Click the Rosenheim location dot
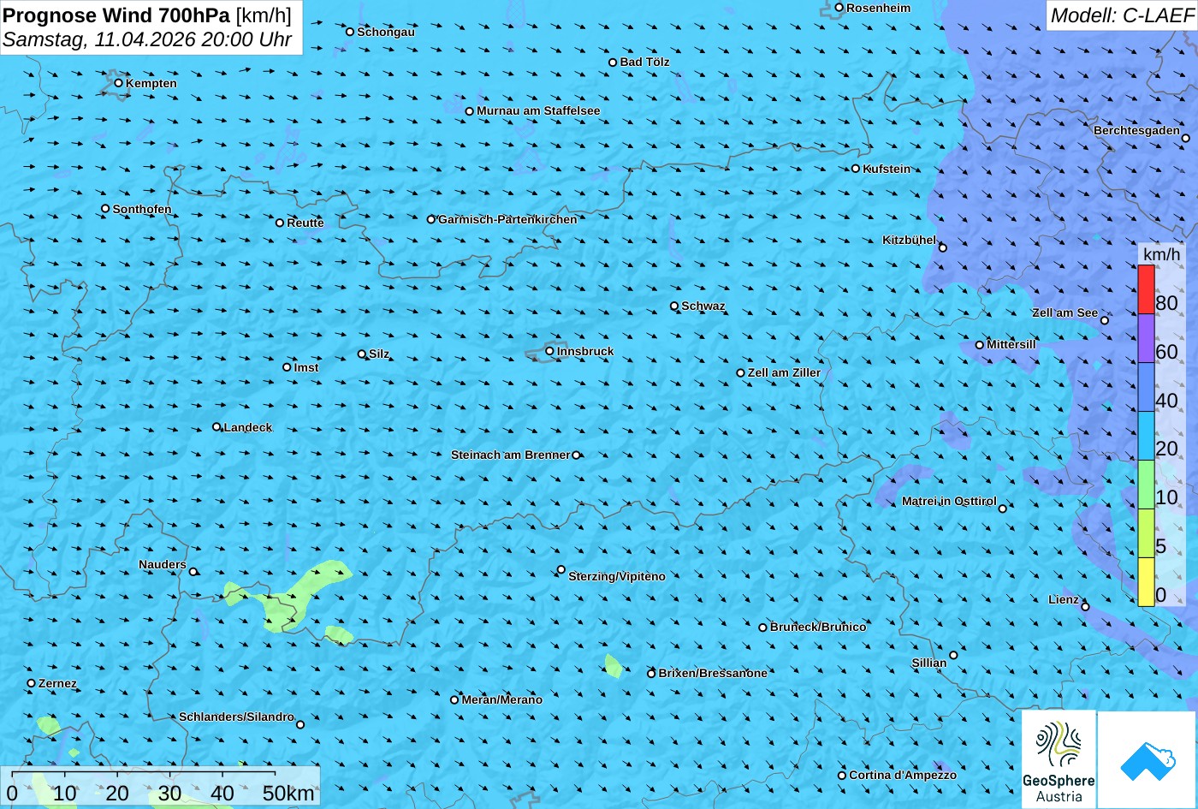Viewport: 1198px width, 809px height. [x=839, y=8]
